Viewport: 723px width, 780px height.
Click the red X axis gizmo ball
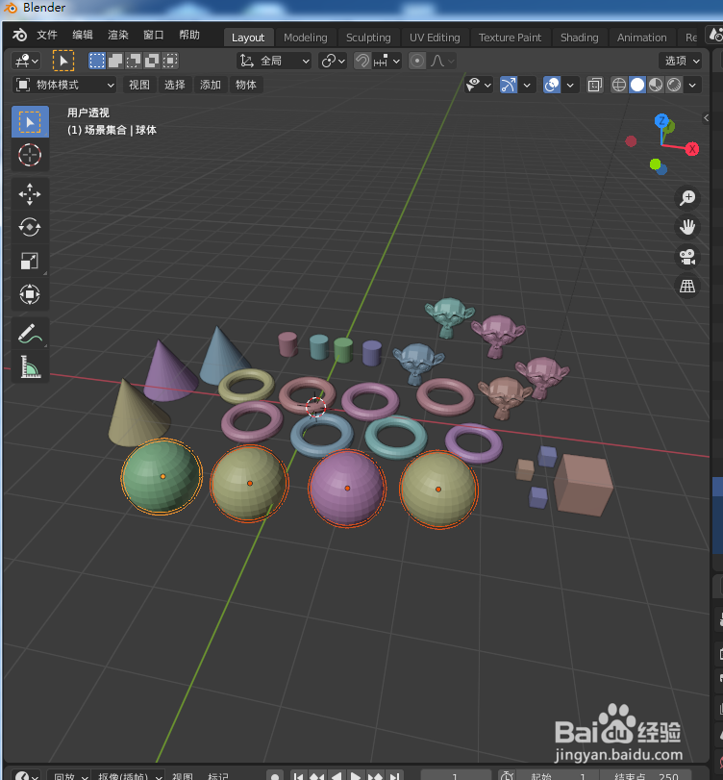(692, 149)
